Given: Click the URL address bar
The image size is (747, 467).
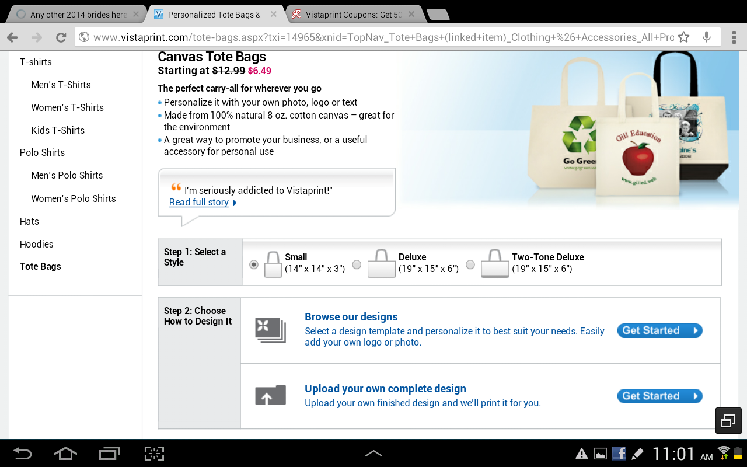Looking at the screenshot, I should point(383,37).
